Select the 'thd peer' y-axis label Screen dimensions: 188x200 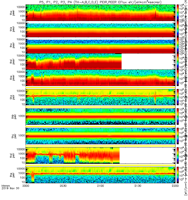(x=12, y=61)
